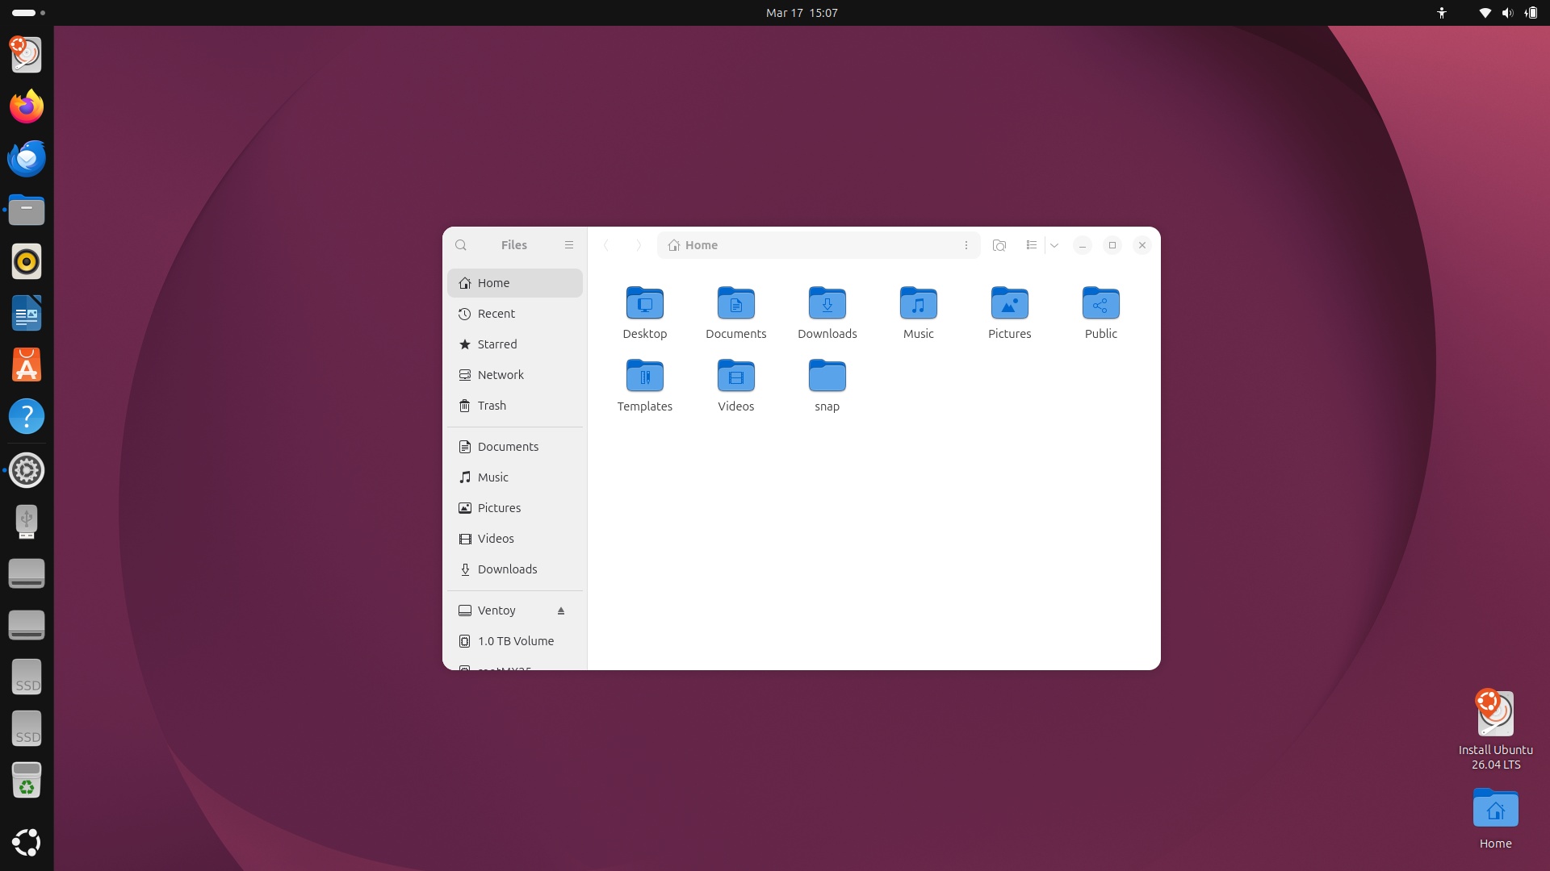Screen dimensions: 1550x871
Task: Click the date and time clock
Action: (801, 13)
